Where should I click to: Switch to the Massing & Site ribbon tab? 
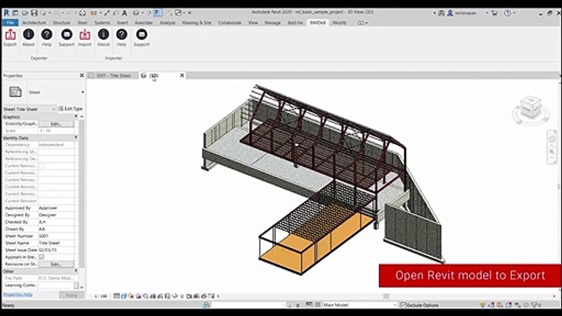tap(197, 22)
